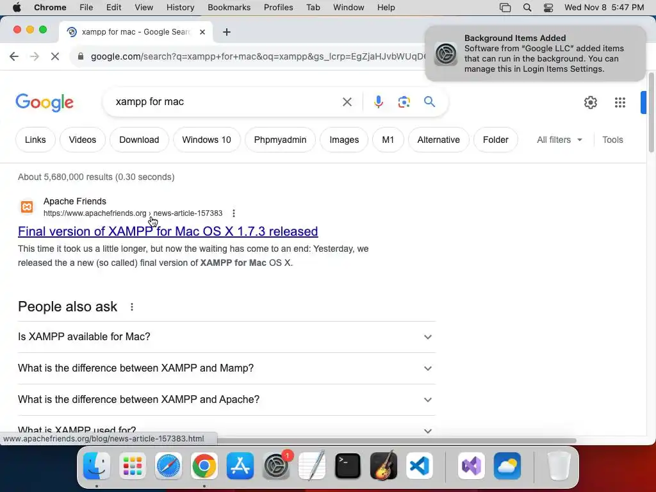Open purple Visual Studio from Dock
The height and width of the screenshot is (492, 656).
[x=471, y=466]
